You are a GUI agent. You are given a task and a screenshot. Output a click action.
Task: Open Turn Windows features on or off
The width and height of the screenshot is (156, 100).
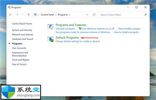pyautogui.click(x=98, y=29)
